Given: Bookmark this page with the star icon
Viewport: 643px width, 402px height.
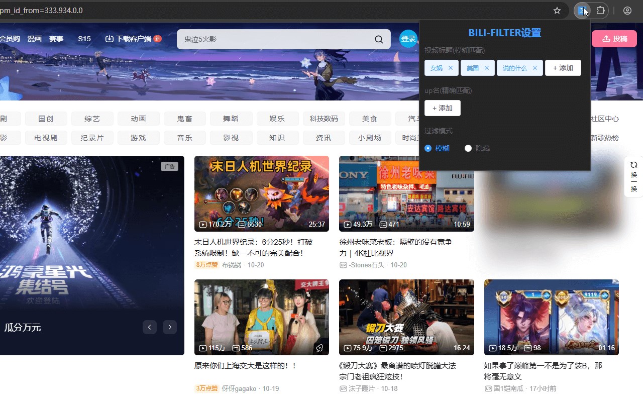Looking at the screenshot, I should click(x=557, y=11).
